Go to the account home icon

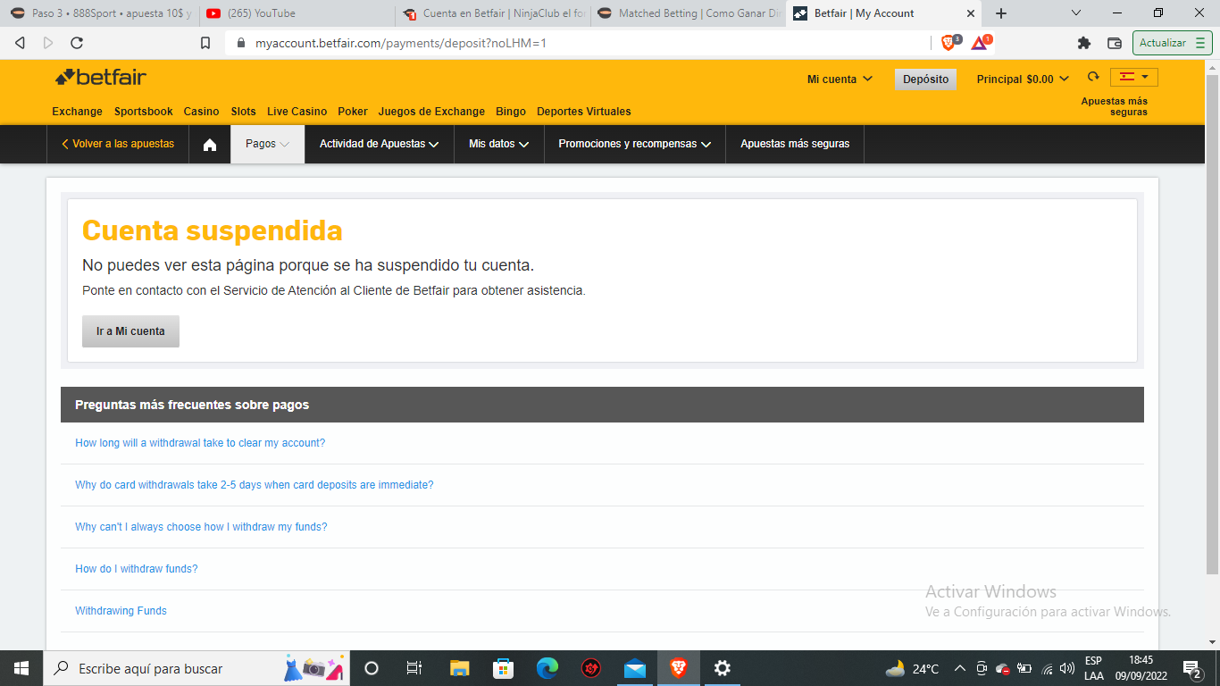coord(210,144)
